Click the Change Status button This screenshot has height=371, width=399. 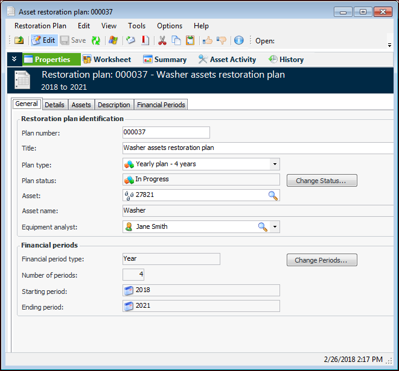tap(321, 181)
